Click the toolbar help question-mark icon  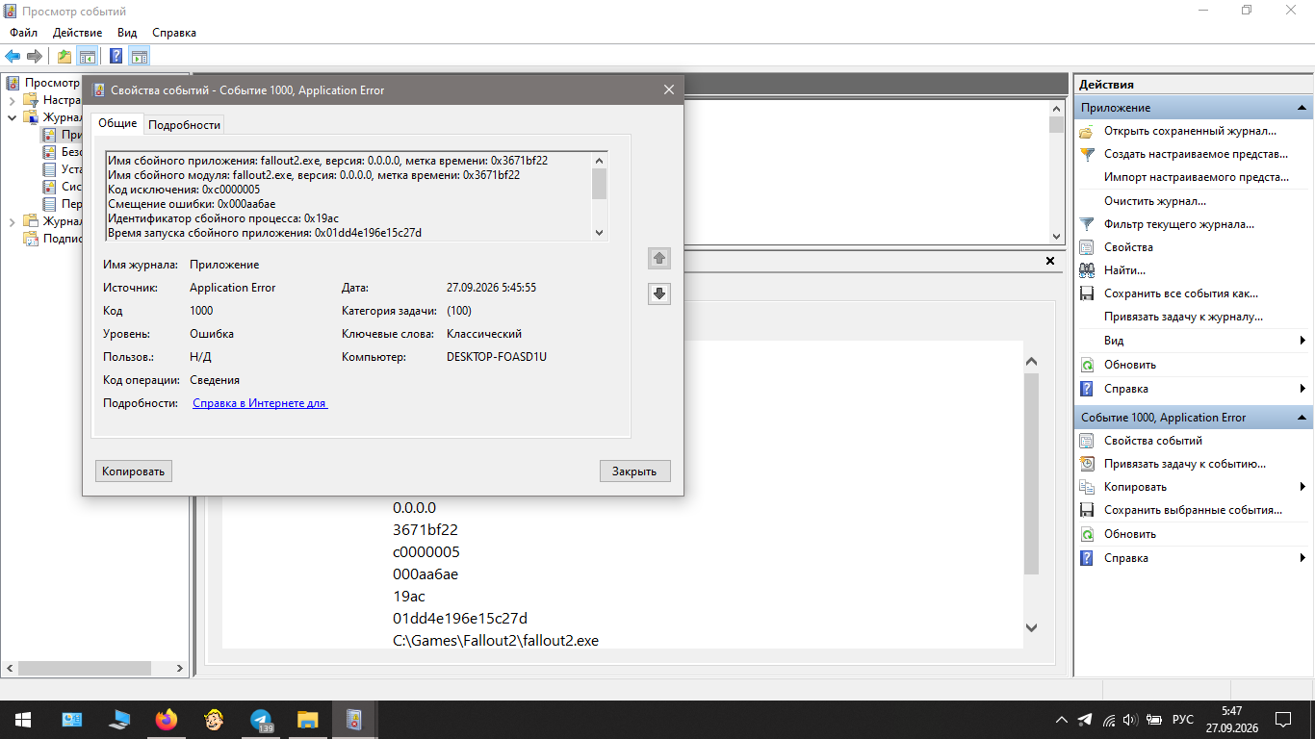click(x=116, y=56)
